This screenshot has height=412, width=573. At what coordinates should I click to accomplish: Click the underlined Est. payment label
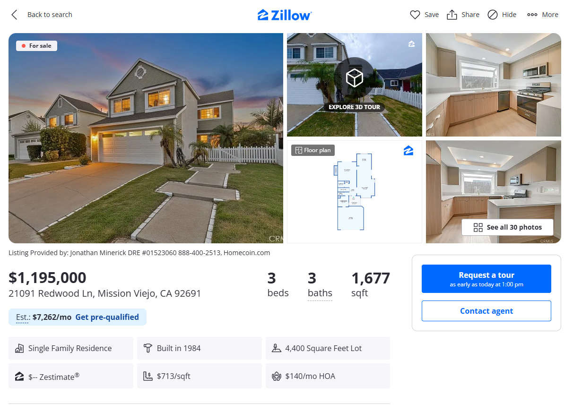[x=23, y=318]
